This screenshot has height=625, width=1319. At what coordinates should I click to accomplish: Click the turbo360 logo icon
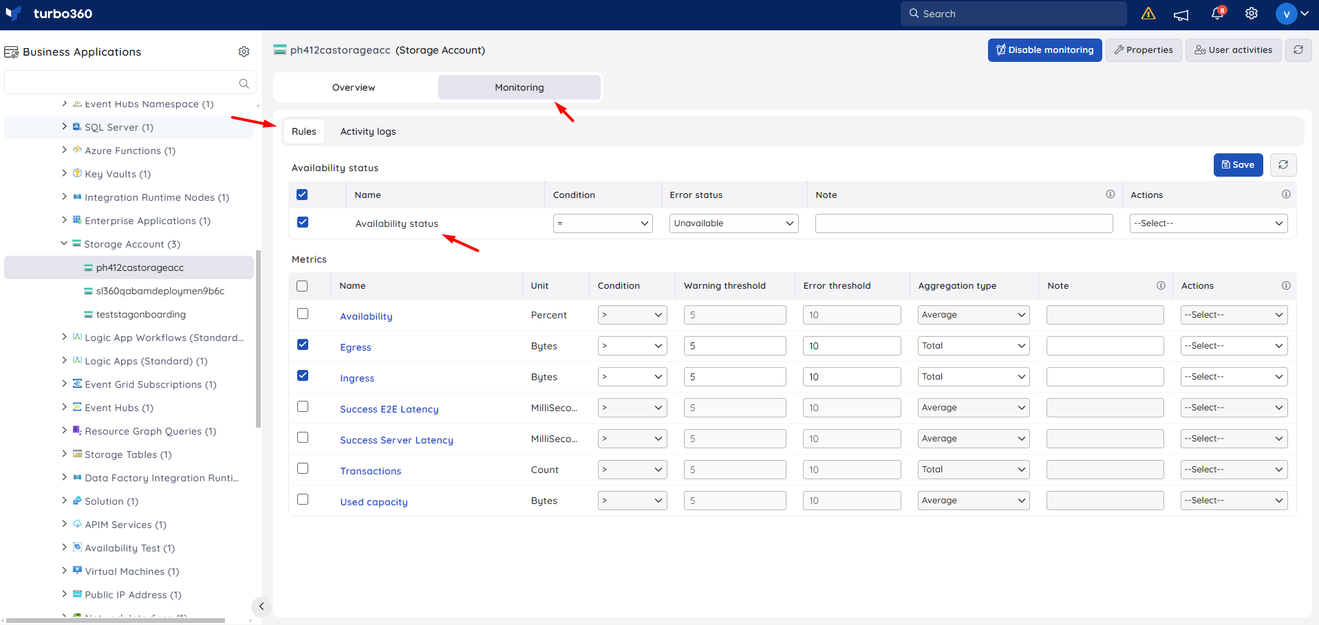coord(13,13)
